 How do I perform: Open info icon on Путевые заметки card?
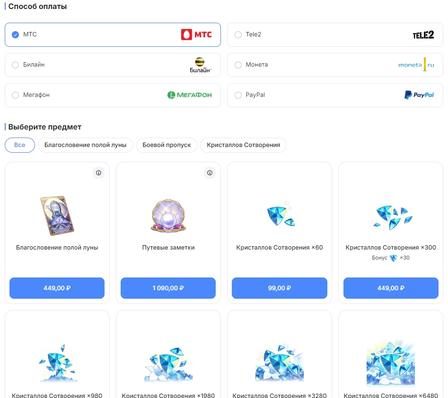[210, 173]
